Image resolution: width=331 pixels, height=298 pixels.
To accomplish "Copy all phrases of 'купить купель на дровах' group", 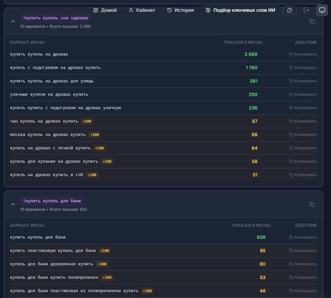I will click(x=312, y=21).
